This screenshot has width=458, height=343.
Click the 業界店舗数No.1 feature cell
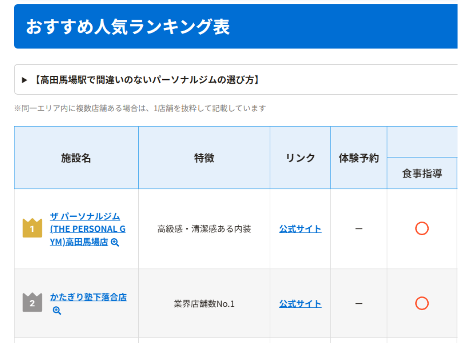tap(204, 304)
